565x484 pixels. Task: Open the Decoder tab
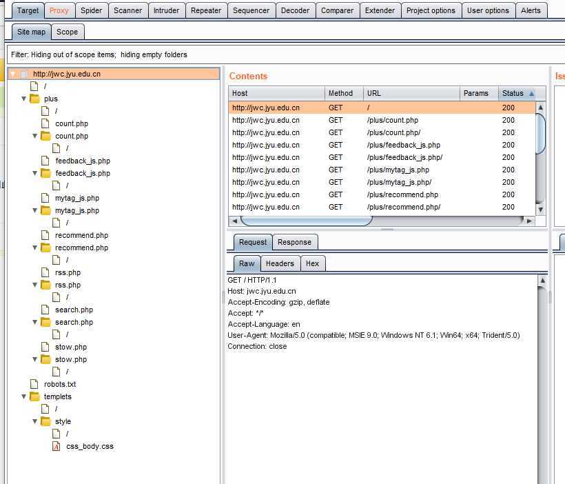(295, 10)
